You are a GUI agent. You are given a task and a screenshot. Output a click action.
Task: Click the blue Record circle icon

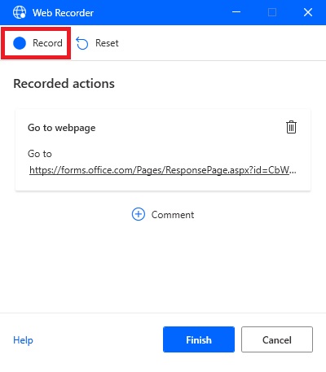tap(20, 43)
